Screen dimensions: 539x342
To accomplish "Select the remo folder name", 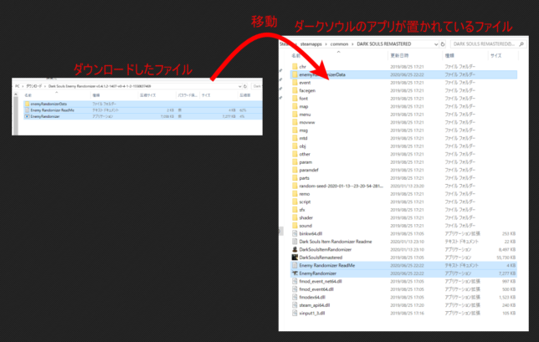I will (x=304, y=194).
